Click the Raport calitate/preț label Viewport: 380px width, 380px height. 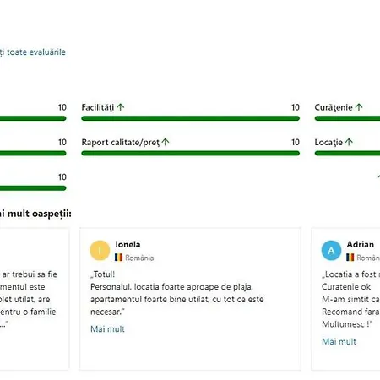click(x=121, y=143)
